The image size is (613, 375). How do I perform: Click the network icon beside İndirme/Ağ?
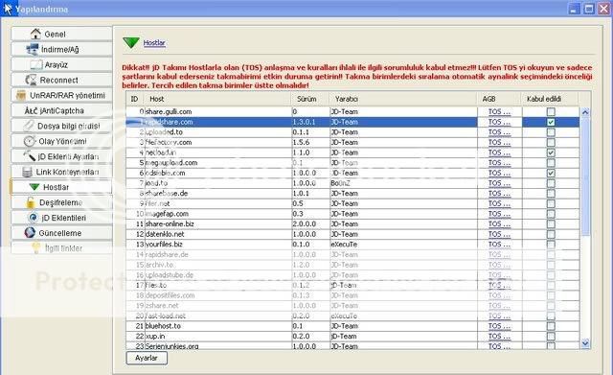[x=32, y=49]
